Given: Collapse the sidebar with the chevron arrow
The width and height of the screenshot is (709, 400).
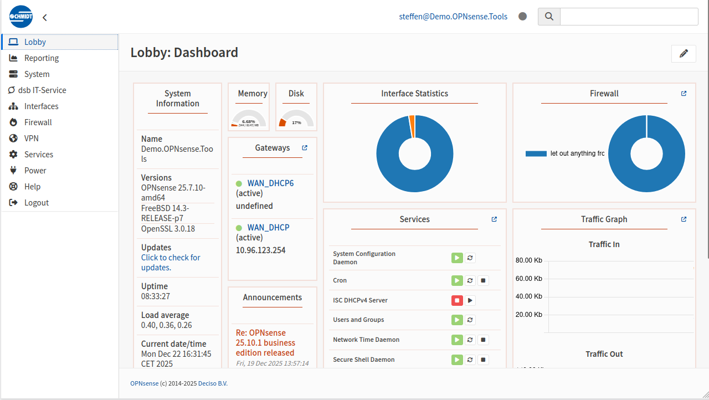Looking at the screenshot, I should [x=45, y=18].
